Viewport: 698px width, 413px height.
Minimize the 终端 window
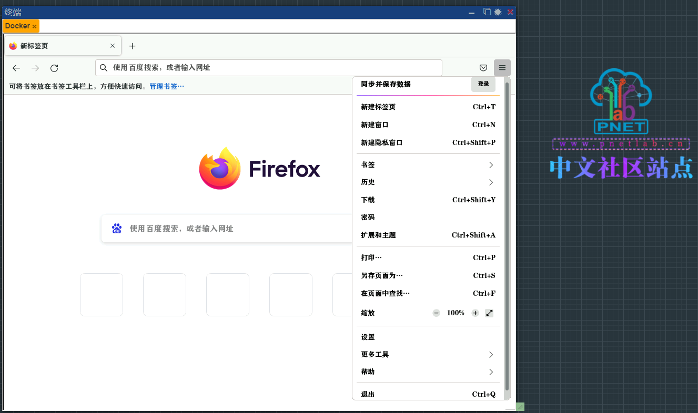point(472,13)
